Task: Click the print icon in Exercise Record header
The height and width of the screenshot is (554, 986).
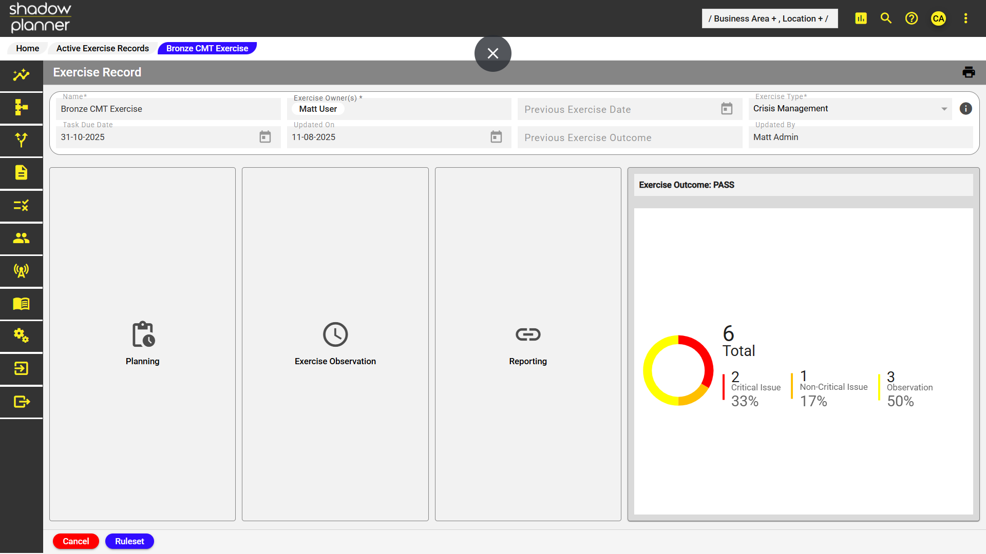Action: (969, 72)
